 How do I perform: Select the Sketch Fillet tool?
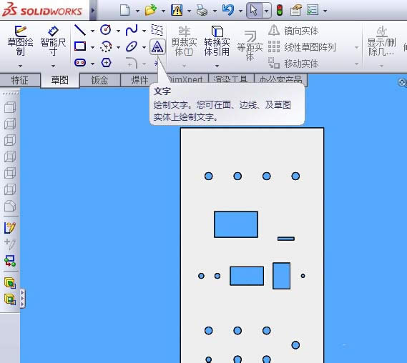pos(132,63)
